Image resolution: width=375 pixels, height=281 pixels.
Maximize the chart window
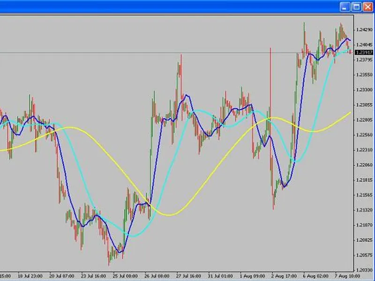point(356,7)
